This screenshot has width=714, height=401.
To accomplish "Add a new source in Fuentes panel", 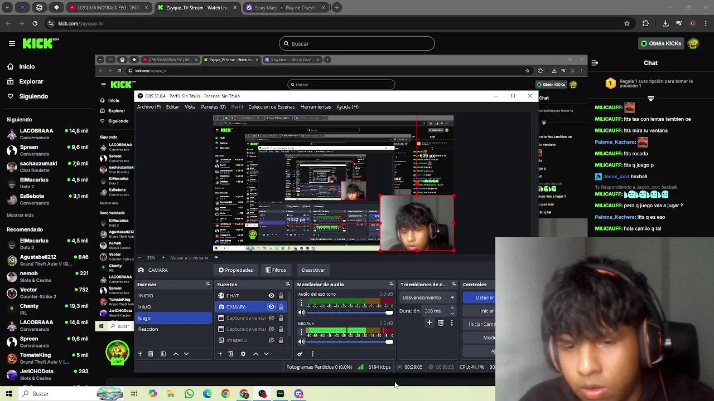I will click(220, 354).
